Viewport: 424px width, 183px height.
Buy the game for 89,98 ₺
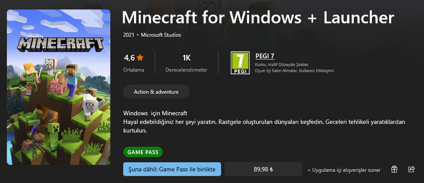coord(263,169)
